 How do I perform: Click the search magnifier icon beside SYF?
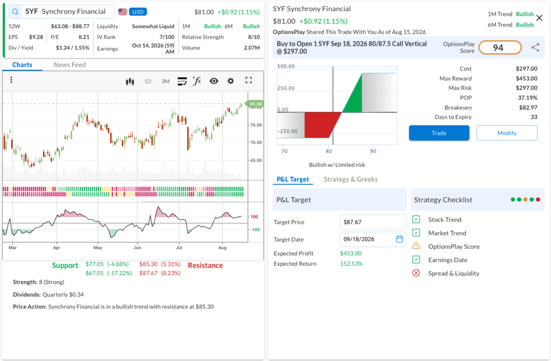coord(15,12)
